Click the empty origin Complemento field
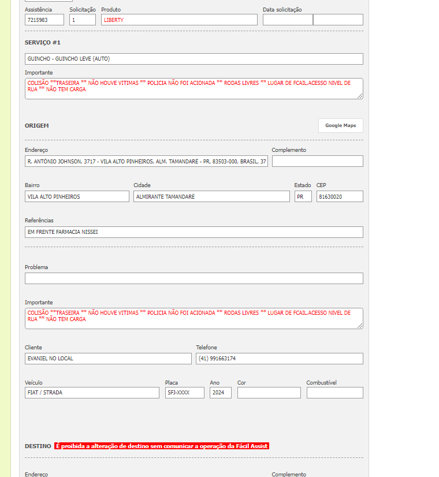This screenshot has width=439, height=477. click(317, 161)
